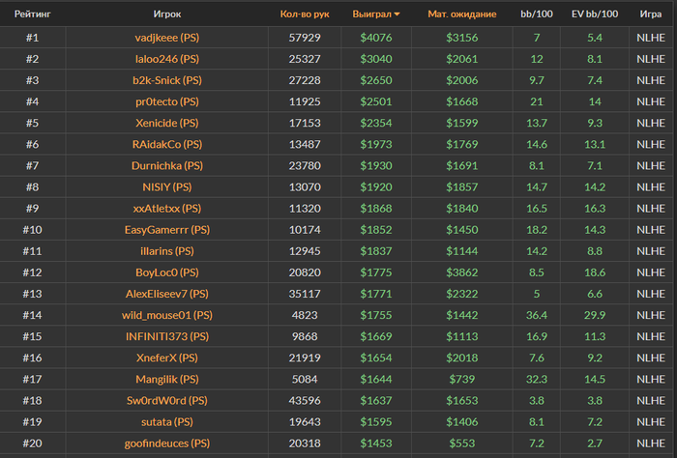
Task: Sort table by Кол-во рук column
Action: [x=305, y=14]
